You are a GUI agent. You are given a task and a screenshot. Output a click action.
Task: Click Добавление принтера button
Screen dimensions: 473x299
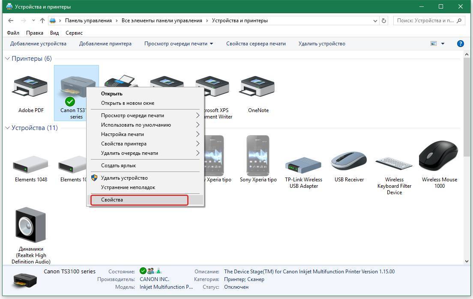[105, 44]
